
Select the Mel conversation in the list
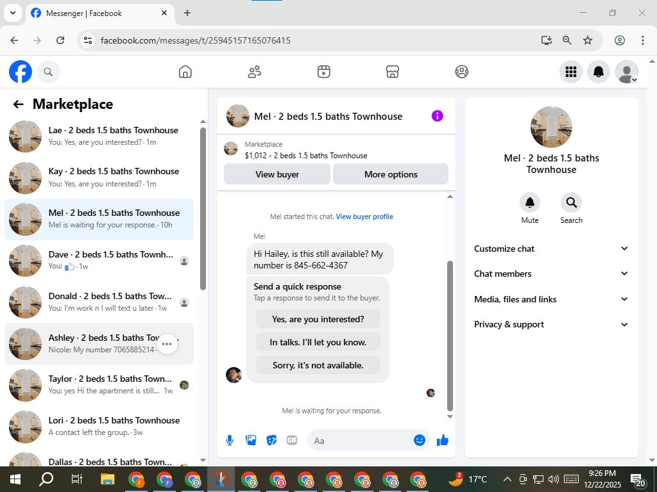(x=99, y=219)
